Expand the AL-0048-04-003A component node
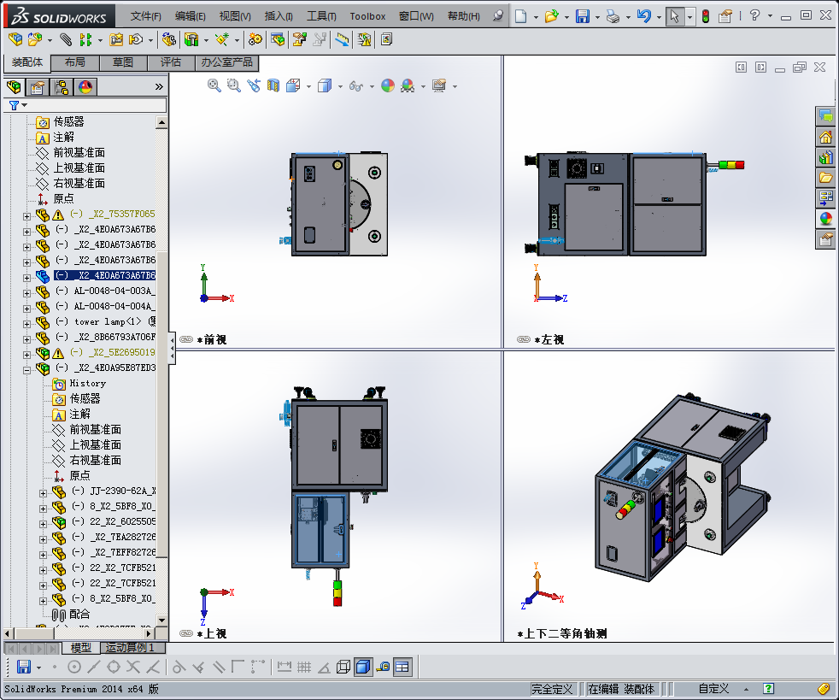 tap(26, 293)
